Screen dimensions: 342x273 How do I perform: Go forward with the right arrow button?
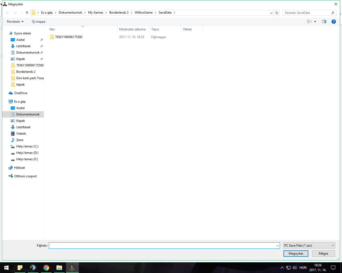15,13
